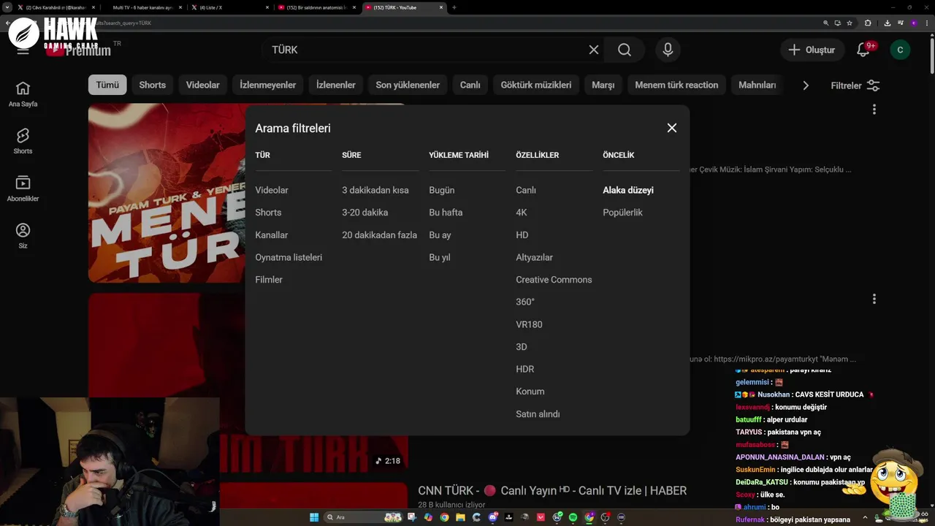Close the Arama filtreleri dialog
This screenshot has width=935, height=526.
672,128
